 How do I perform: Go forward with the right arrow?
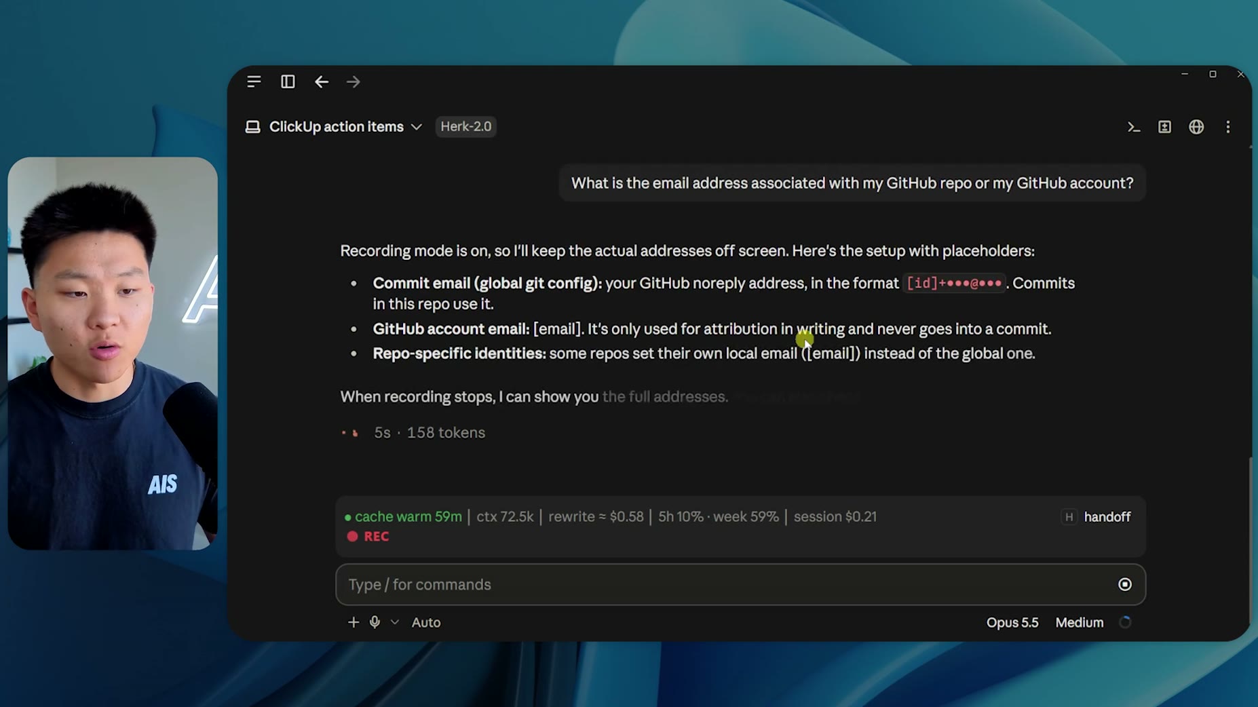tap(354, 81)
